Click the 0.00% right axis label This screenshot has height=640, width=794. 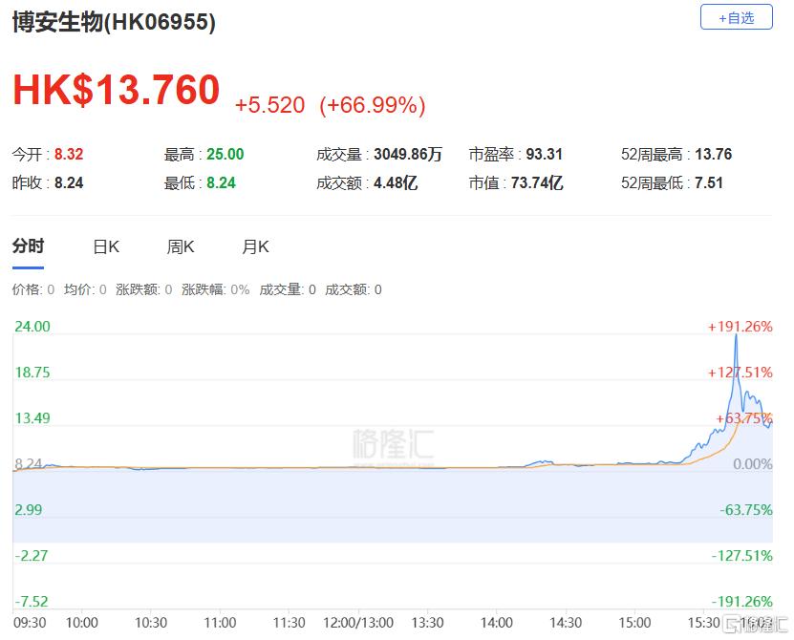753,464
